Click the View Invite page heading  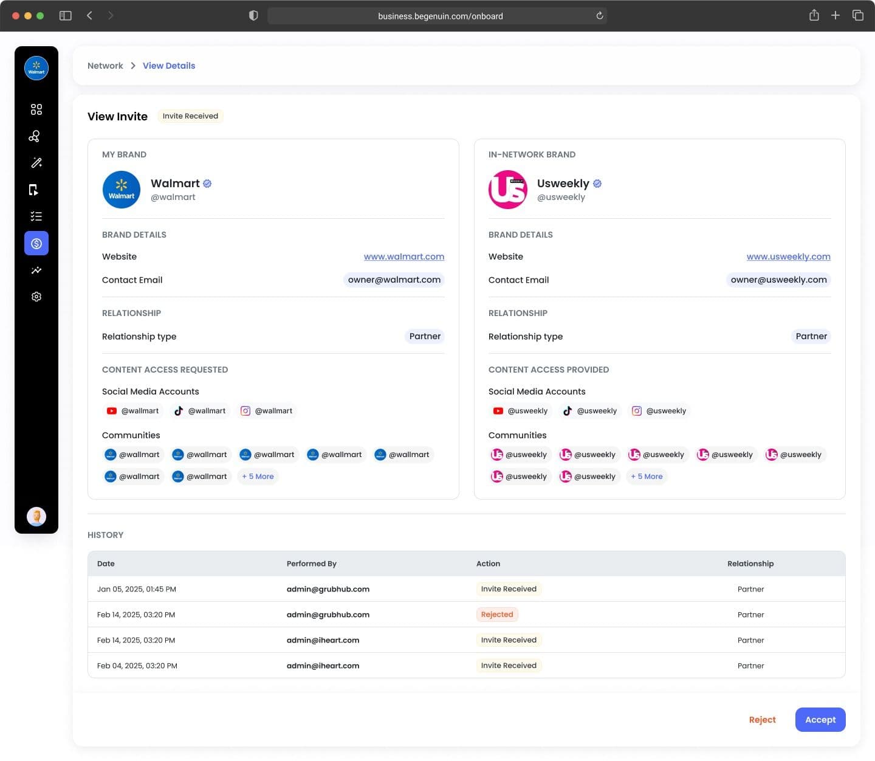[117, 116]
